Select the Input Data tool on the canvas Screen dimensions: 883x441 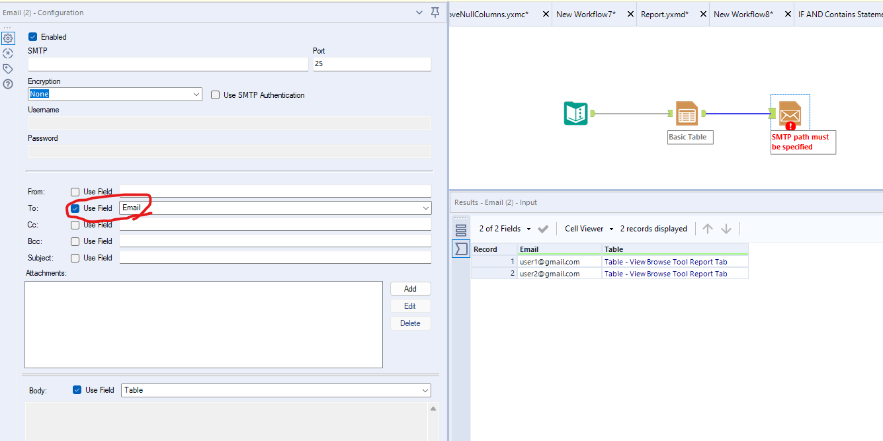pos(575,113)
